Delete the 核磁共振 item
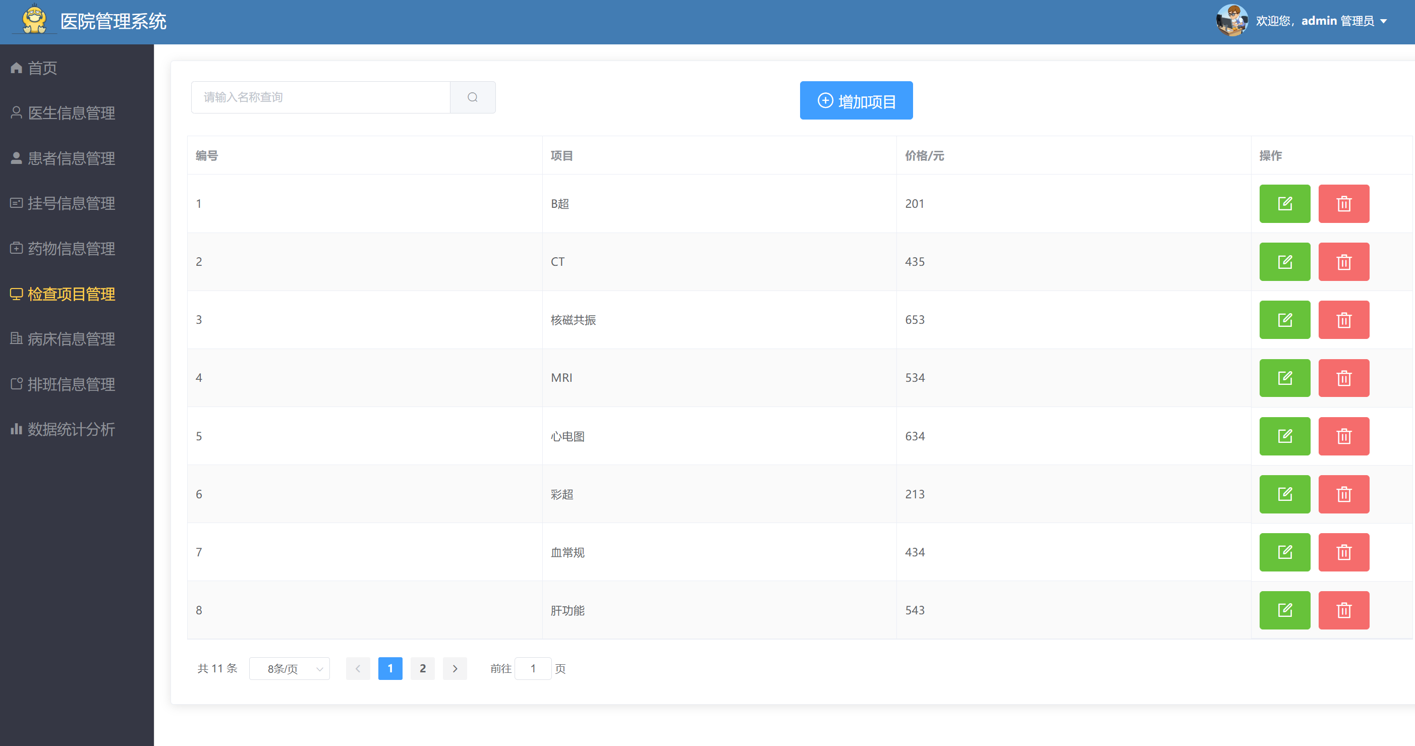The height and width of the screenshot is (746, 1415). (1343, 320)
